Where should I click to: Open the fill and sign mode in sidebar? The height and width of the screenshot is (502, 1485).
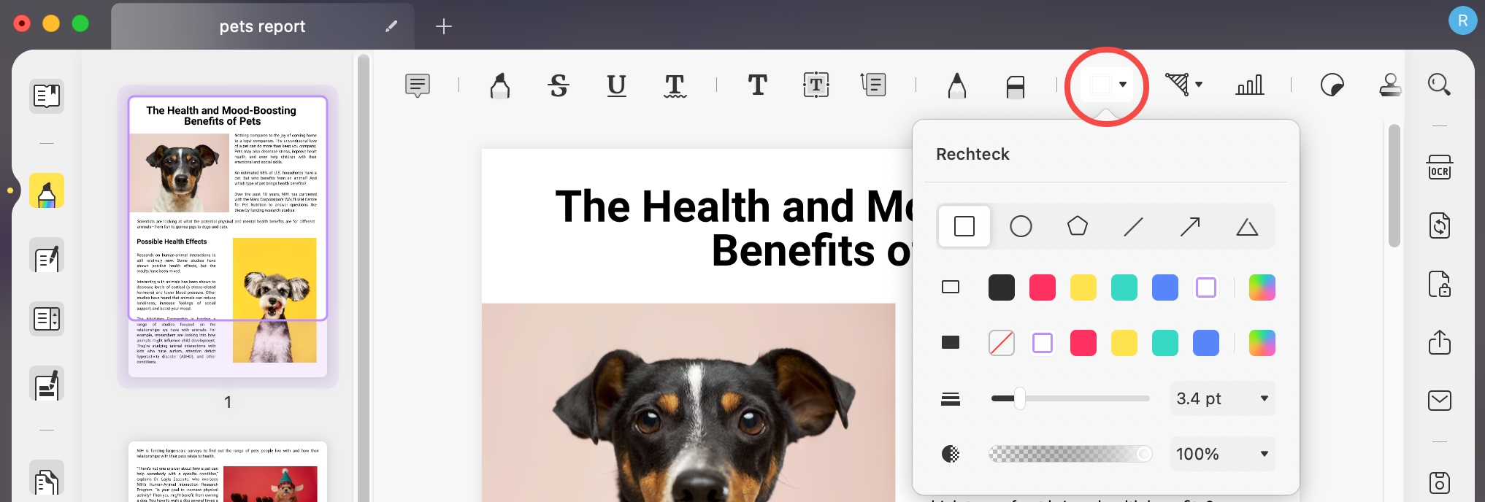(x=47, y=385)
